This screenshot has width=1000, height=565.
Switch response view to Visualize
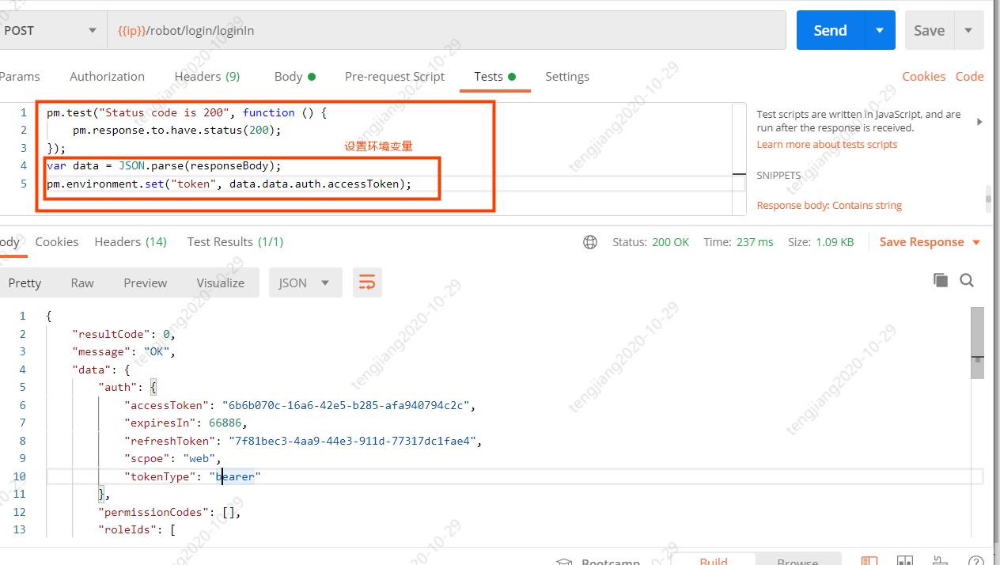tap(221, 282)
